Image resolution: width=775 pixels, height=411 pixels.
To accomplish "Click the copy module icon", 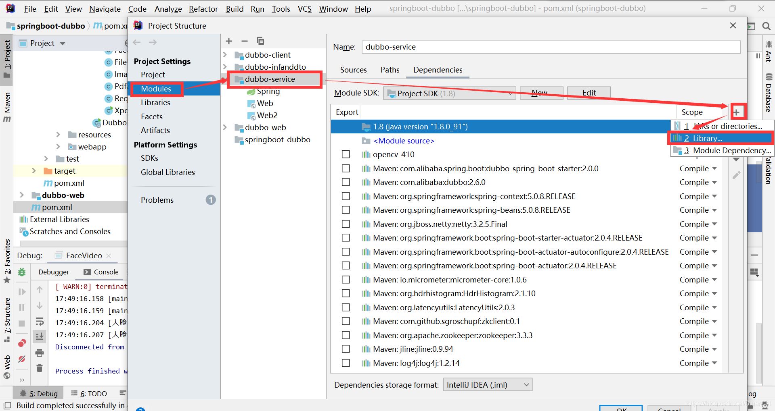I will [x=260, y=41].
